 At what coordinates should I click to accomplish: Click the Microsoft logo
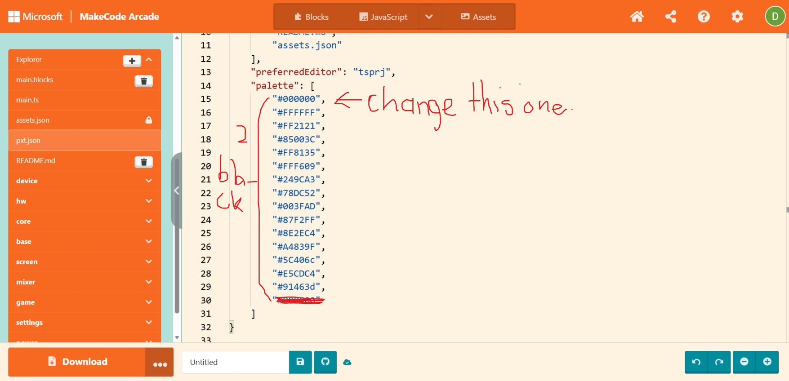pos(36,17)
